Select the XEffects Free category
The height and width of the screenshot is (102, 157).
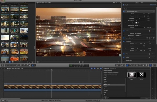[114, 85]
